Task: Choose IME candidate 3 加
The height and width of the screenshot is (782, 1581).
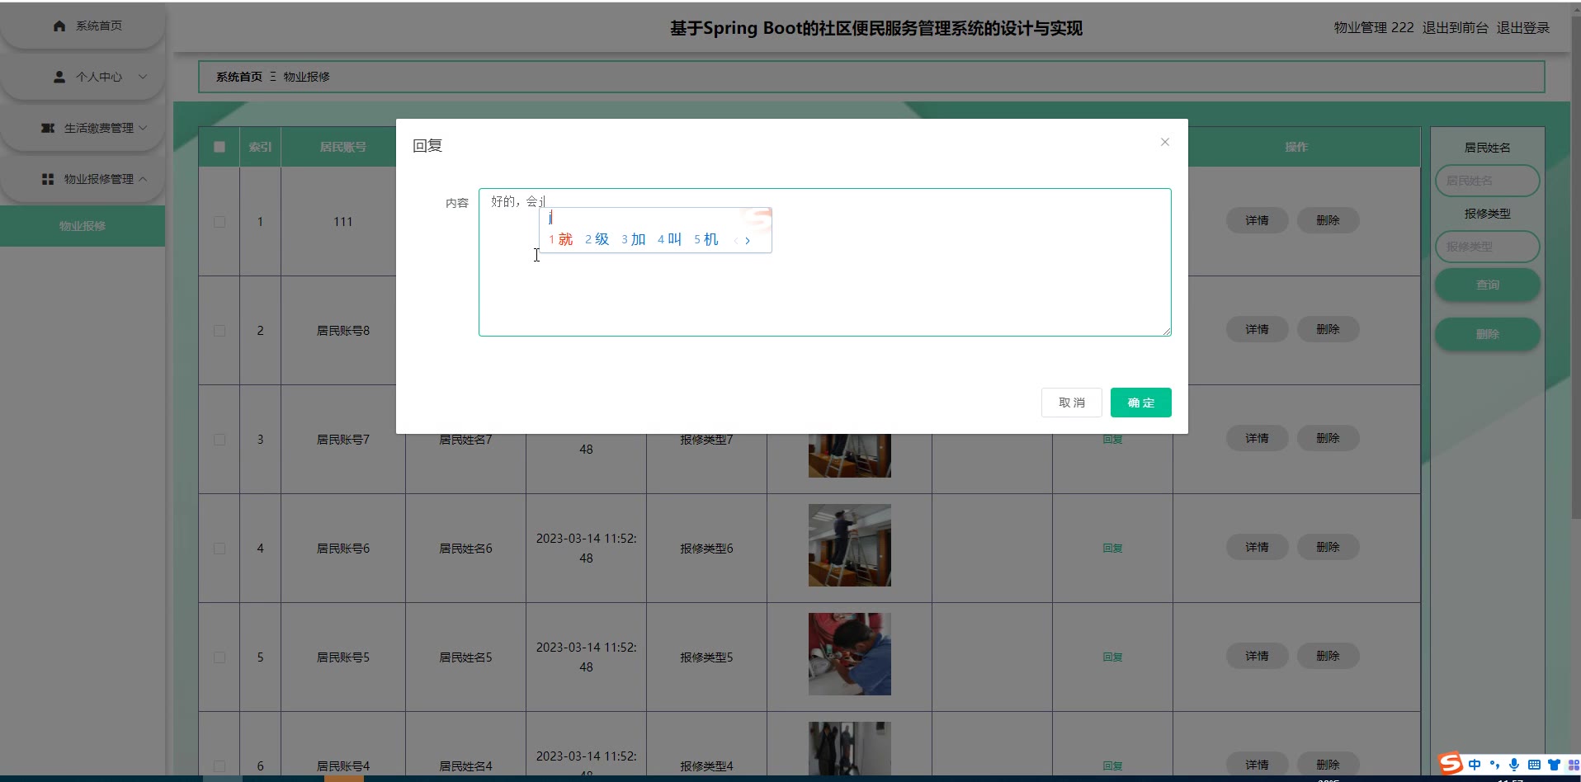Action: pos(633,239)
